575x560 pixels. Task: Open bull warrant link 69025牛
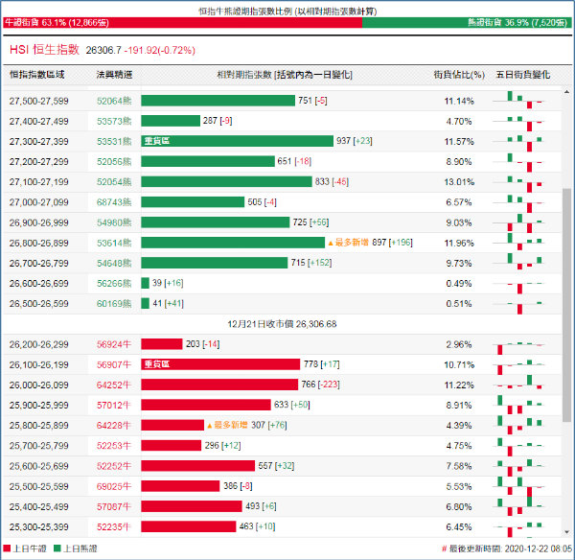tap(114, 486)
